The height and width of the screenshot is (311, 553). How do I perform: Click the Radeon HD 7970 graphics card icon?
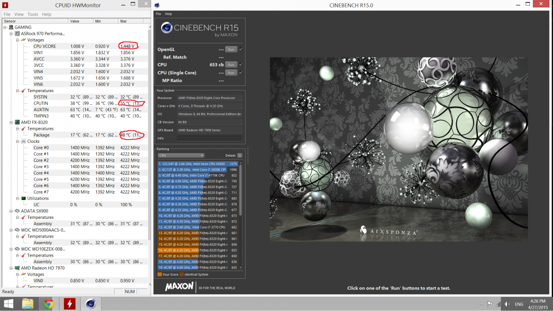pos(18,268)
